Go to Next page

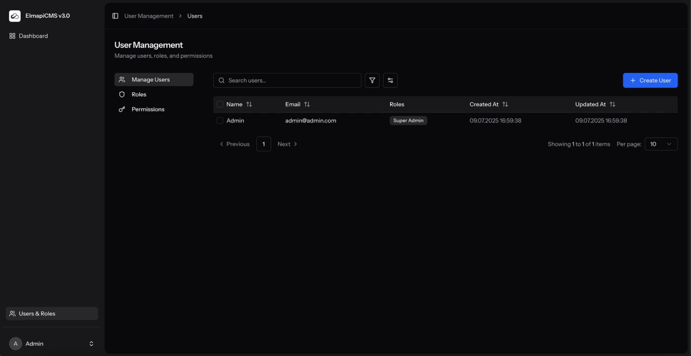point(288,144)
